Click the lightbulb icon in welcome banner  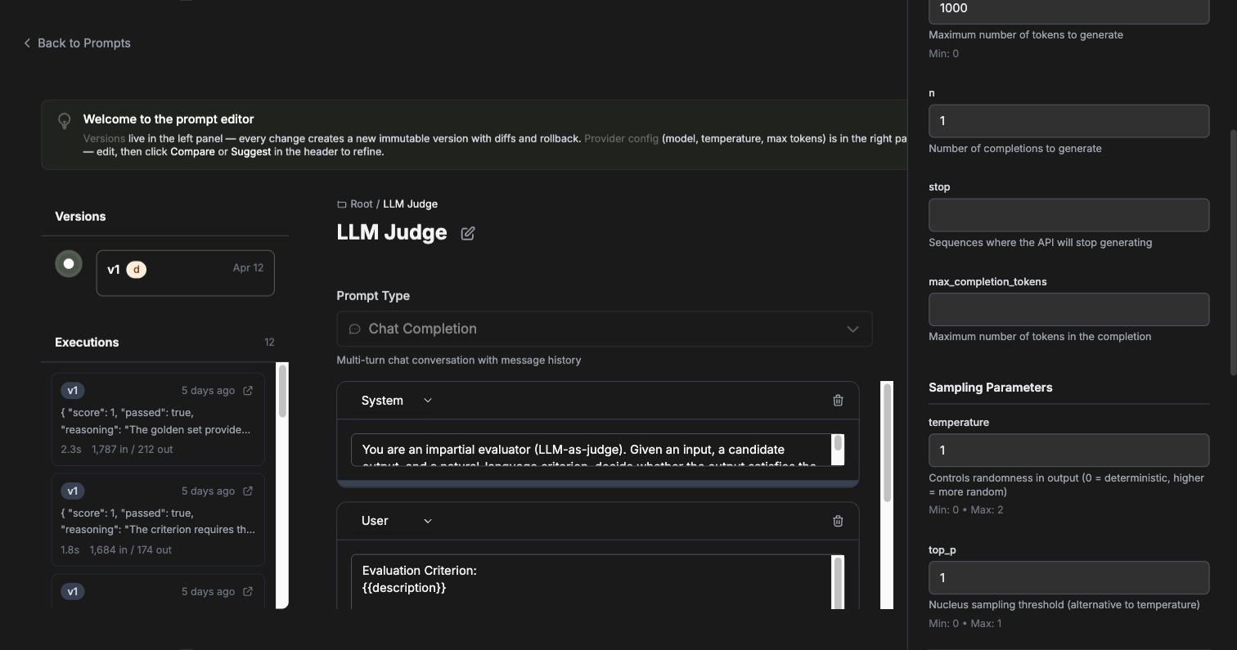pos(65,121)
